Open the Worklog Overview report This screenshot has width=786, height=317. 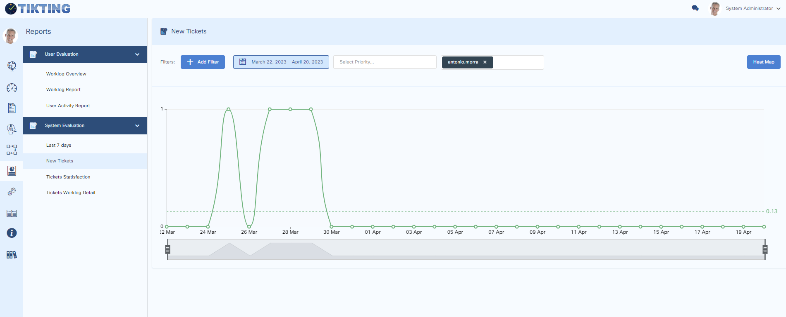66,74
